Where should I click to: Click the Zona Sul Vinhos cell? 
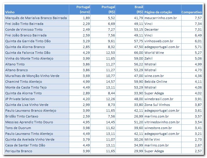click(162, 105)
